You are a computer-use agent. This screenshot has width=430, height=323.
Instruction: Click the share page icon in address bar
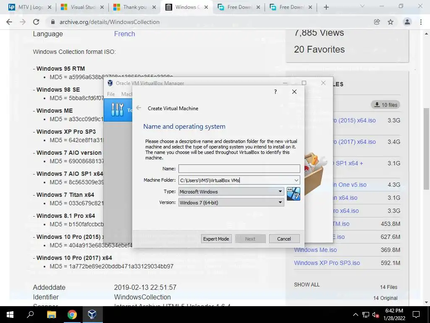pos(377,22)
